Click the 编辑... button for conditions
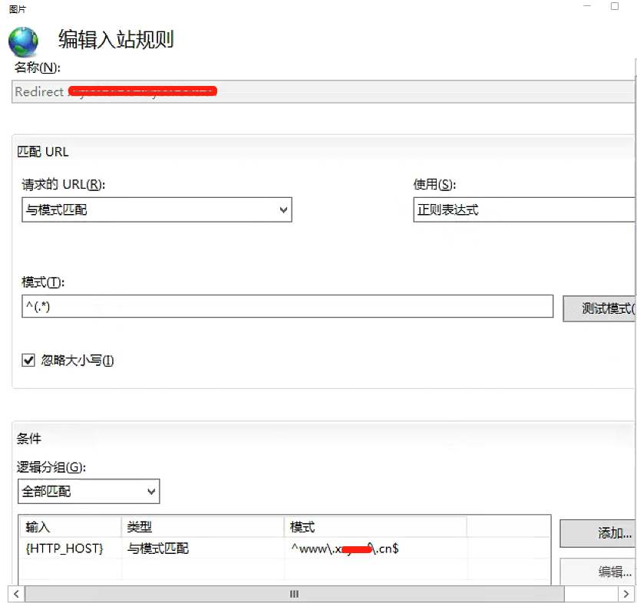Viewport: 637px width, 603px height. click(x=599, y=572)
